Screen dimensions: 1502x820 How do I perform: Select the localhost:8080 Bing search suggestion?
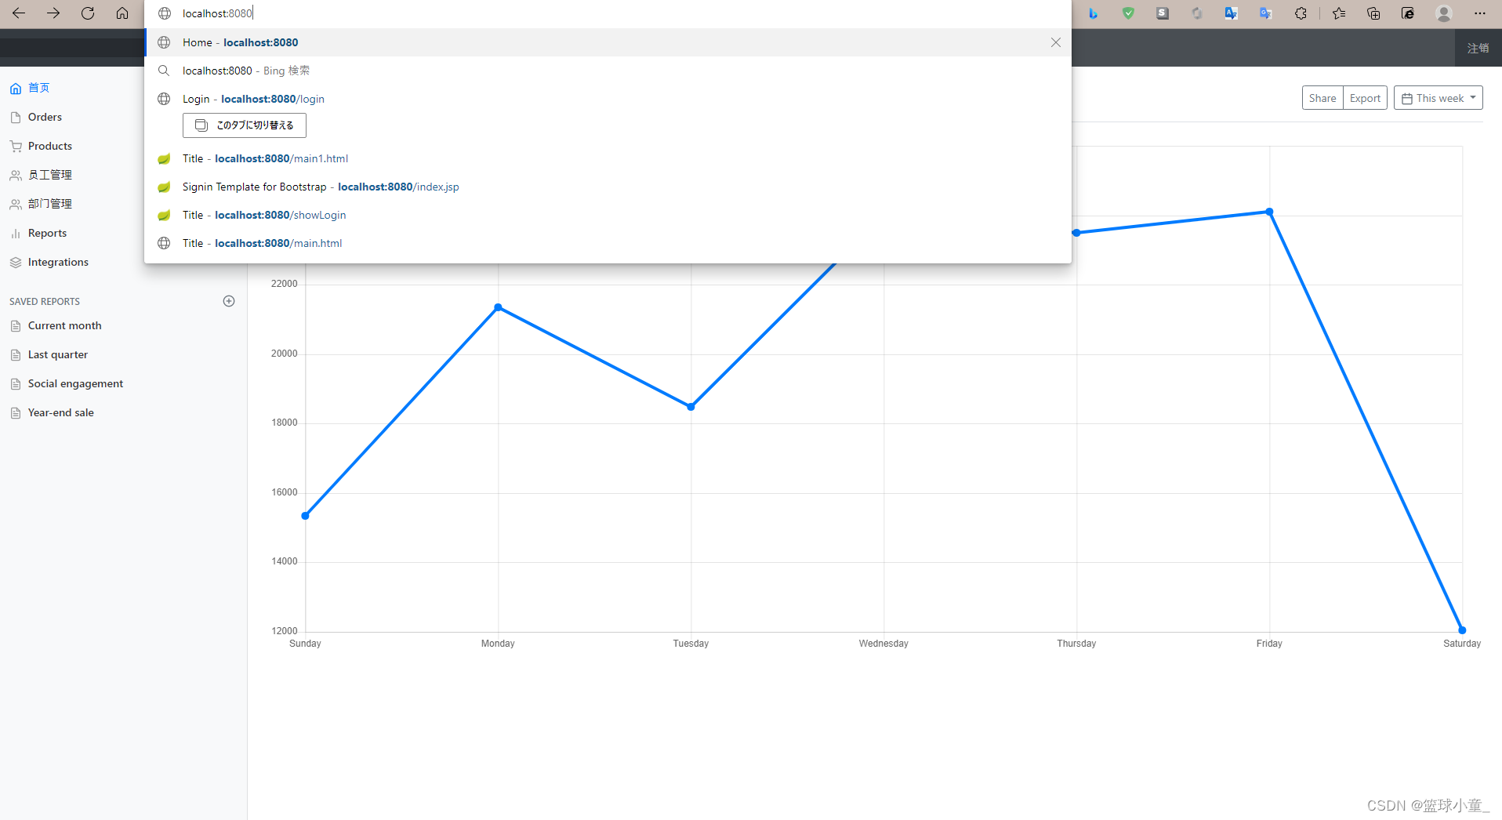(608, 71)
